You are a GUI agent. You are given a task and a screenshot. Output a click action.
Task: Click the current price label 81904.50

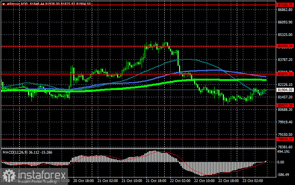[285, 90]
